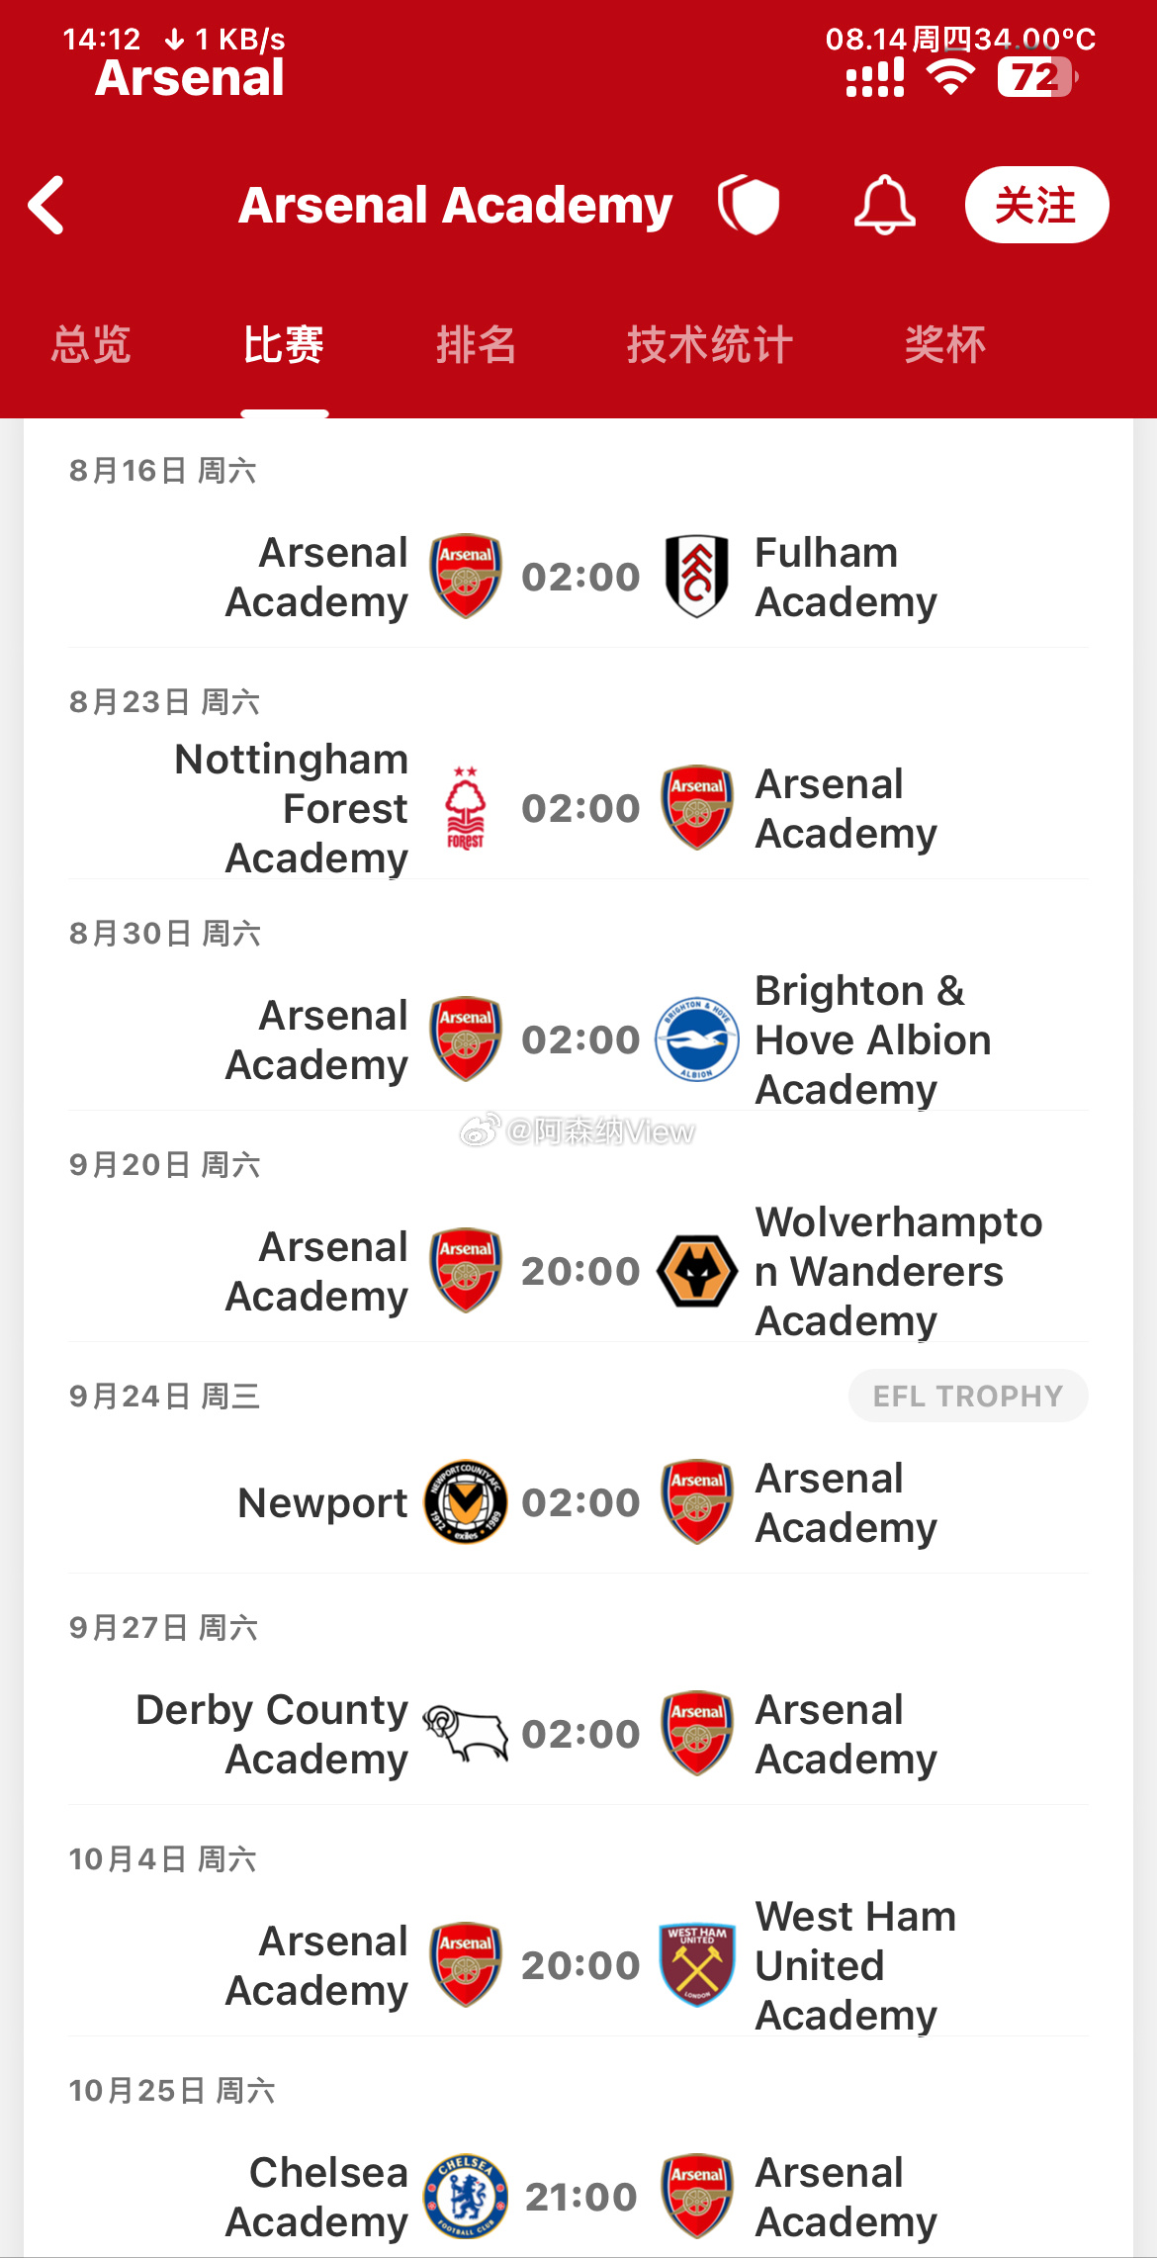Open the 技术统计 tab
Screen dimensions: 1157x2258
click(710, 344)
